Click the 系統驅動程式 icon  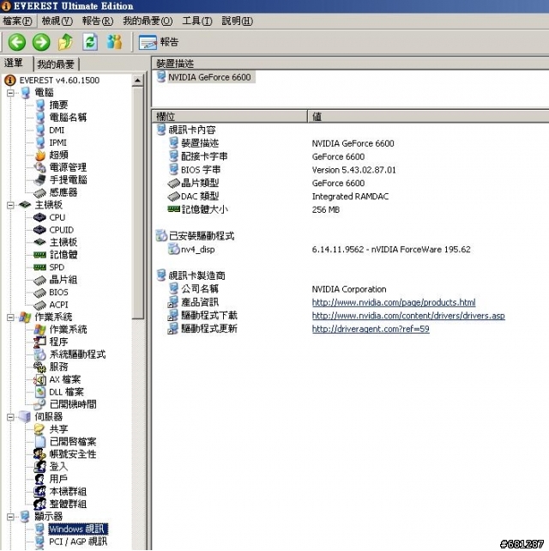(40, 354)
